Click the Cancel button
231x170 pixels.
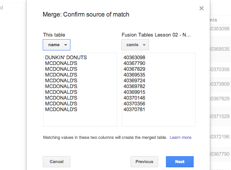tap(57, 162)
